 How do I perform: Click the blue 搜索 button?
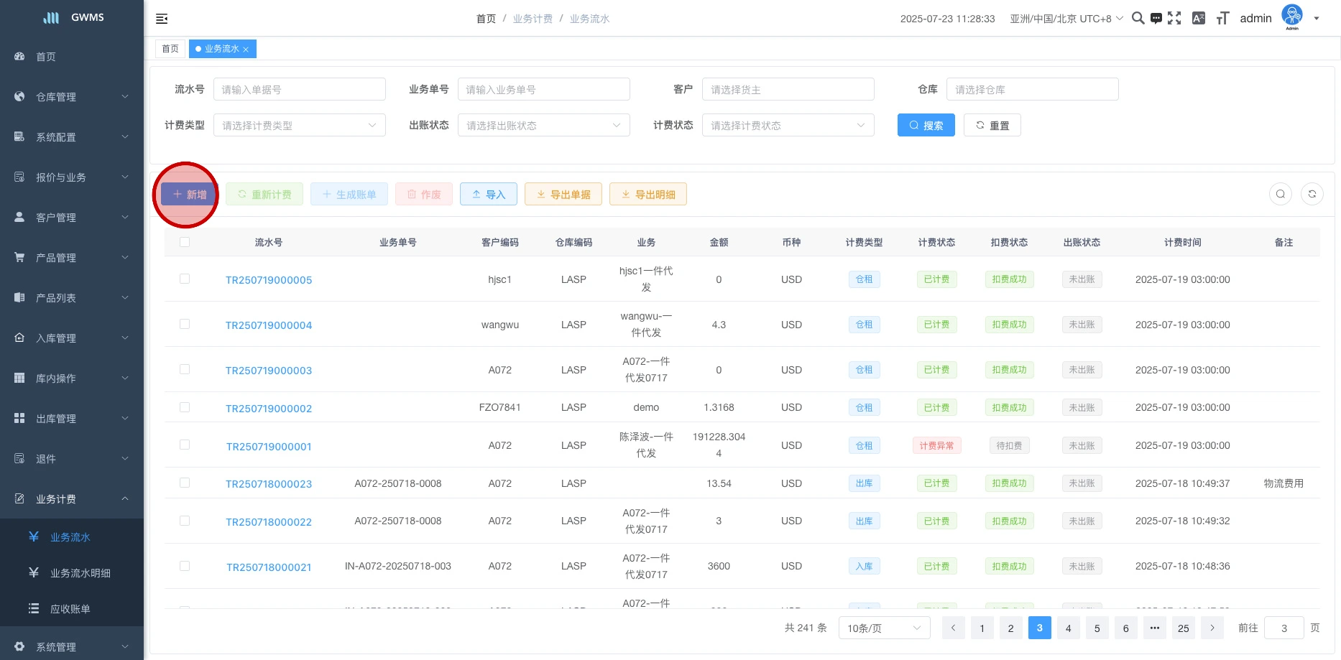tap(926, 126)
